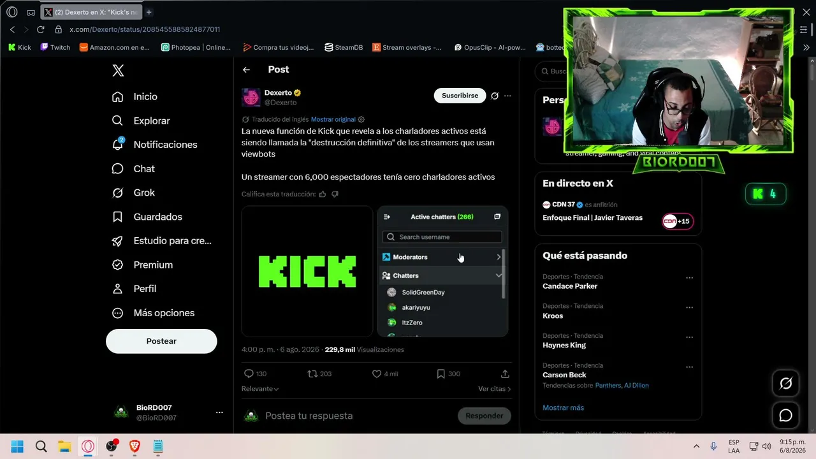Open more menu for Candace Parker trend

(689, 278)
